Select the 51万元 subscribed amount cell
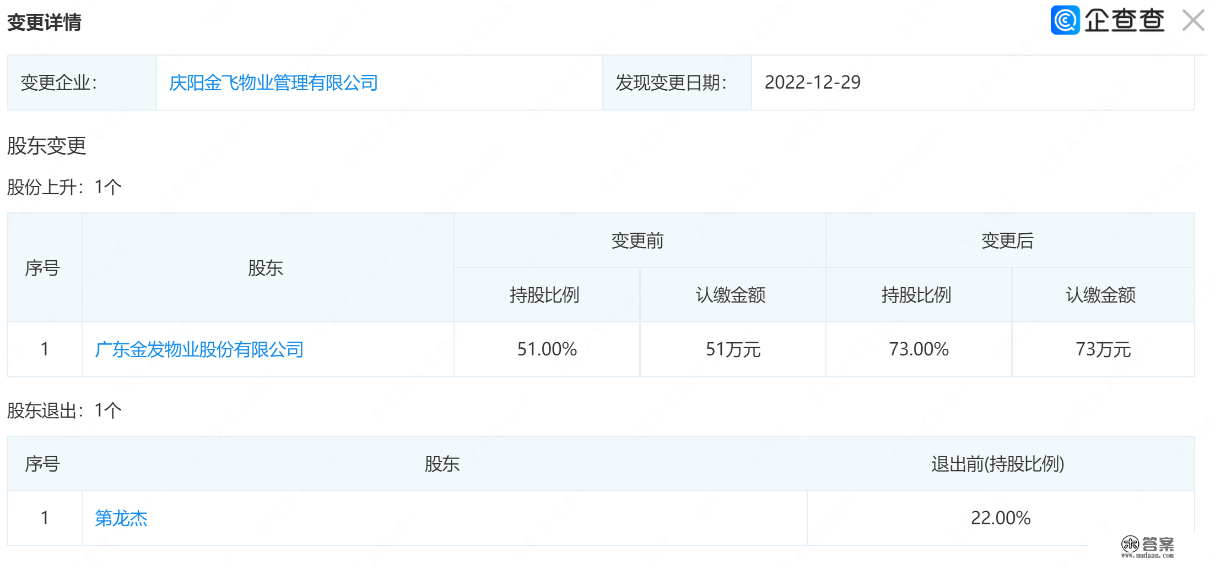Viewport: 1210px width, 565px height. click(733, 349)
